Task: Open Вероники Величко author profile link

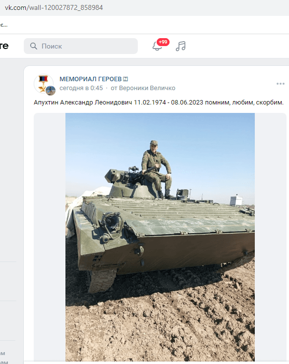Action: [147, 88]
